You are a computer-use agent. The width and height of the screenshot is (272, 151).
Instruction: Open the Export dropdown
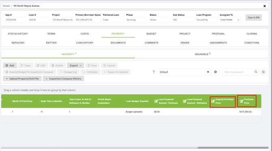76,65
